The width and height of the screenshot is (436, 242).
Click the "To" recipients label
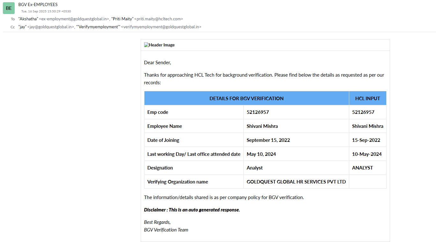click(x=13, y=19)
